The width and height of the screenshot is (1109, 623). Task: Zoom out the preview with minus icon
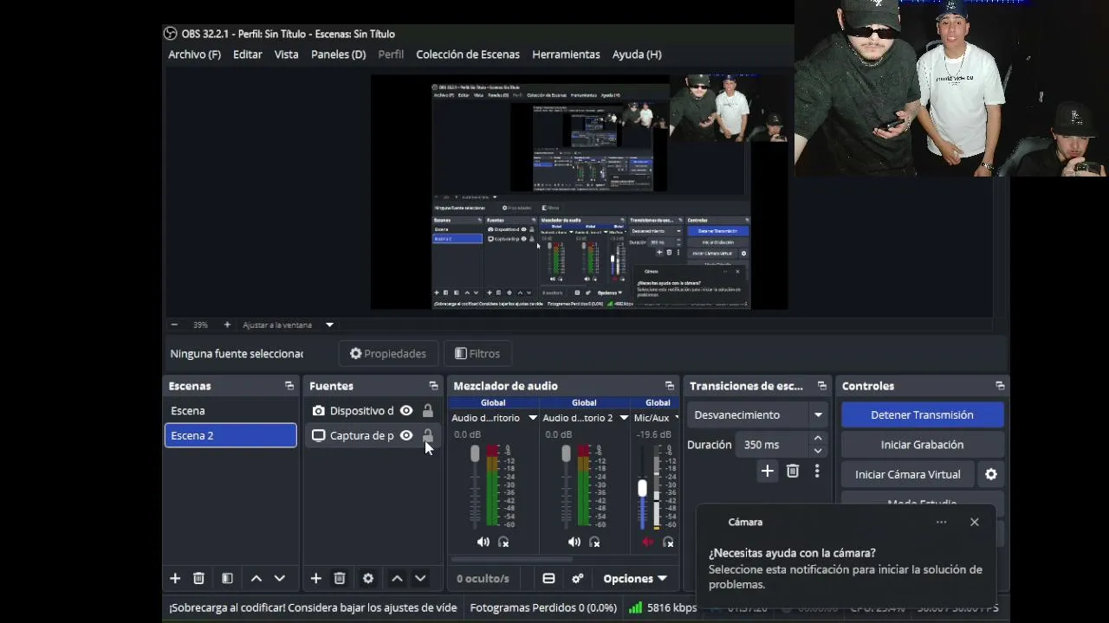pos(174,324)
